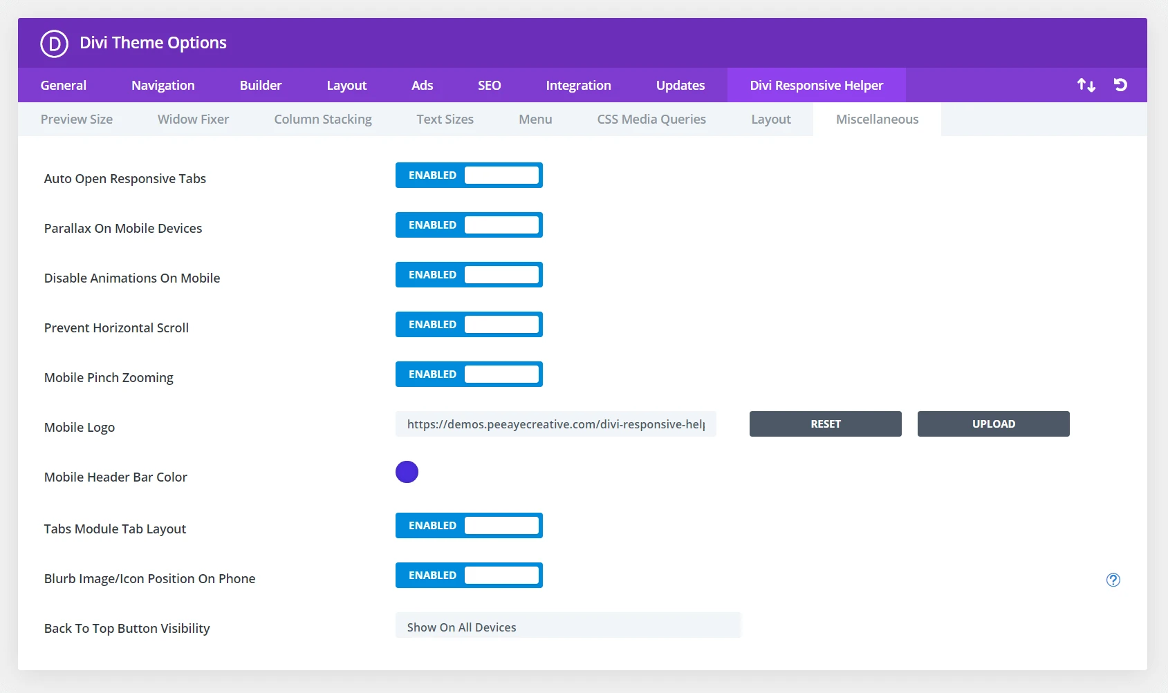Pick the Mobile Header Bar Color swatch
The image size is (1168, 693).
tap(407, 473)
